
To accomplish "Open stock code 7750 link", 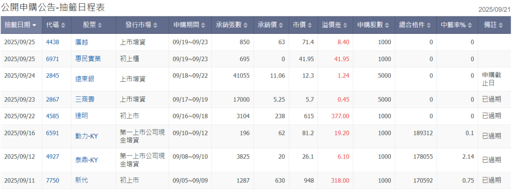I will 53,180.
